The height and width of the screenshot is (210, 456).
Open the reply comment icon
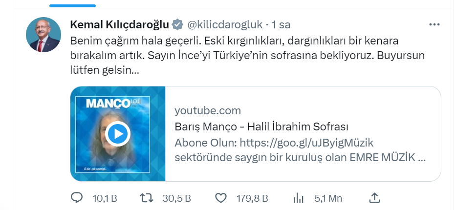(x=77, y=198)
